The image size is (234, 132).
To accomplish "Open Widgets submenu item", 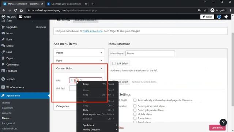I will pyautogui.click(x=6, y=113).
